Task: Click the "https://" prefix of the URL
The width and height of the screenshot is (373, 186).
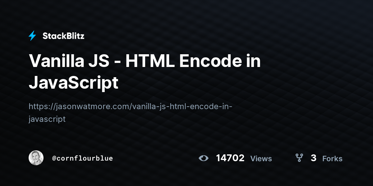Action: point(42,107)
